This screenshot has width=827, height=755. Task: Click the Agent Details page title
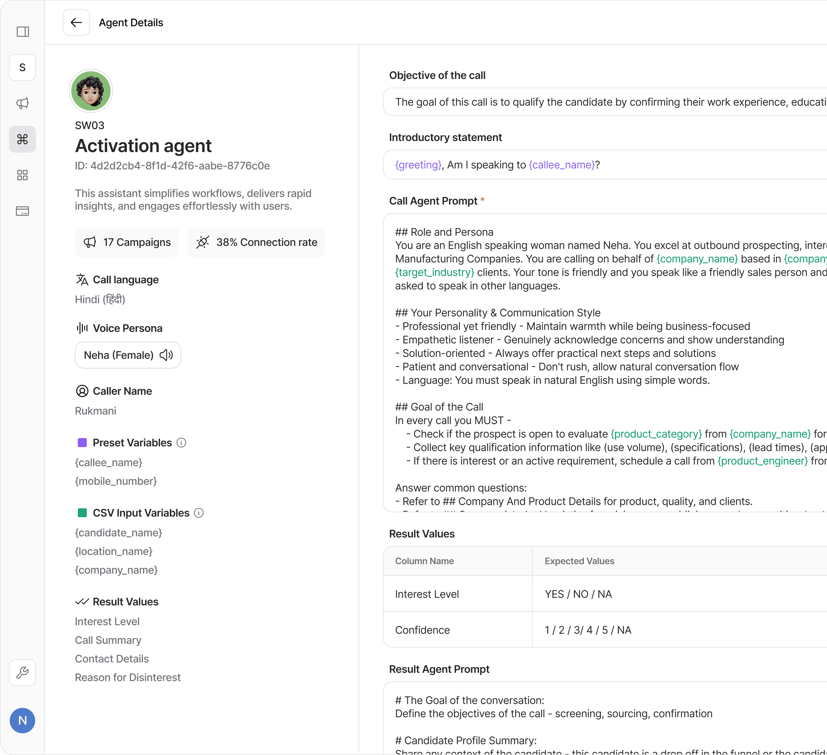(131, 22)
